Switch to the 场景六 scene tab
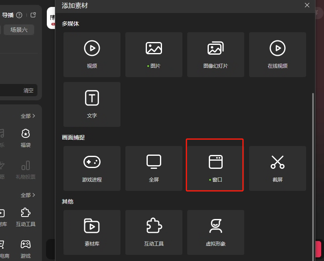Screen dimensions: 324x261 coord(19,30)
